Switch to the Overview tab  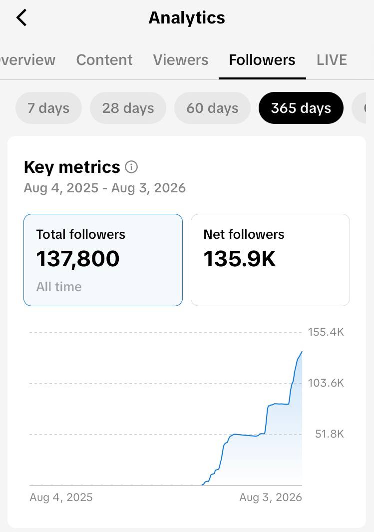27,60
